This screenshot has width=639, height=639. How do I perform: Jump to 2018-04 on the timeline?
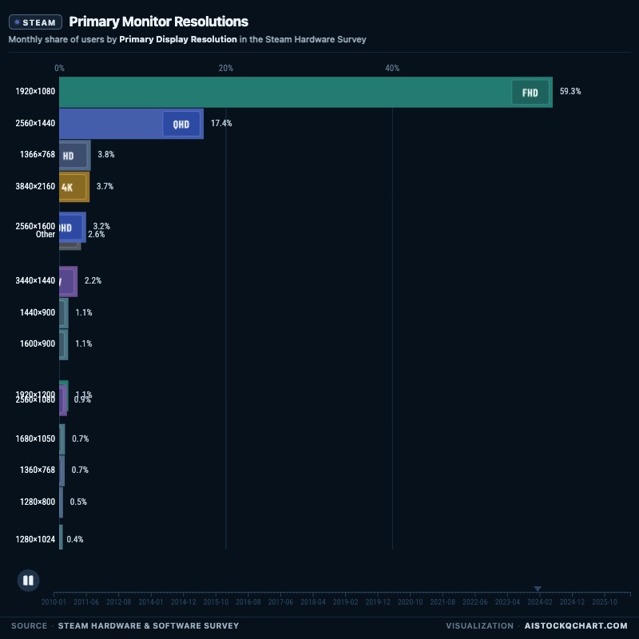313,602
